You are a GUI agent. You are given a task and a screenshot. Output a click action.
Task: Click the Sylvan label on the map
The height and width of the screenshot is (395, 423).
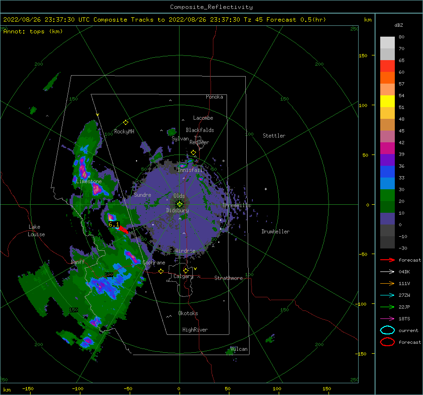(180, 139)
